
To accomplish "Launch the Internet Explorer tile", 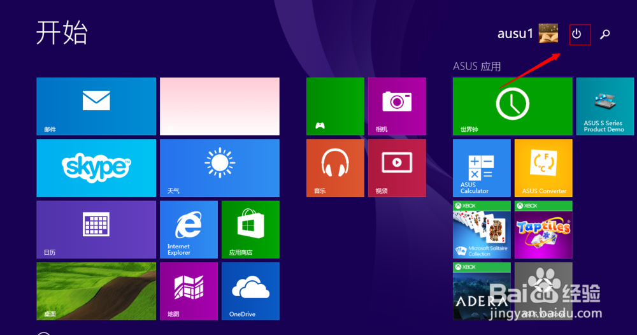I will (189, 229).
